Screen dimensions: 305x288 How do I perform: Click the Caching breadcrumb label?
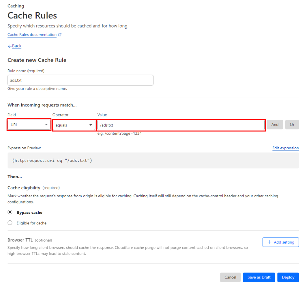click(x=16, y=6)
